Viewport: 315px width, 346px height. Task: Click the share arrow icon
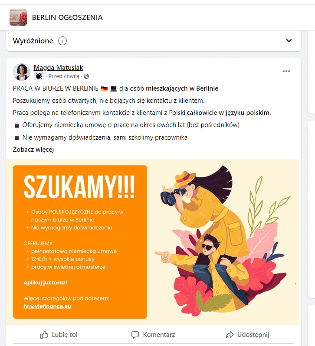click(x=230, y=335)
